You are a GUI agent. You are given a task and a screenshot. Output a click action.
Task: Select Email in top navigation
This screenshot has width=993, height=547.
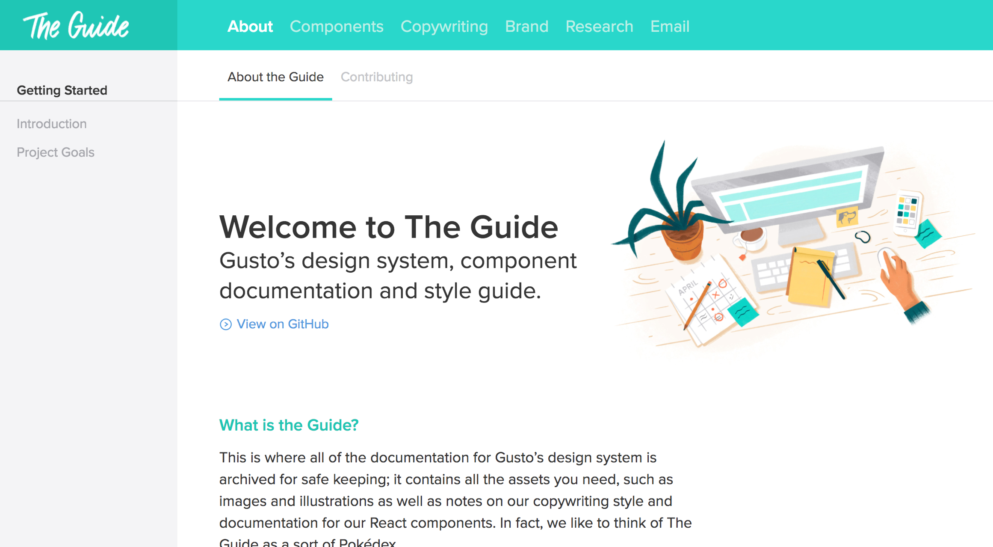click(669, 27)
